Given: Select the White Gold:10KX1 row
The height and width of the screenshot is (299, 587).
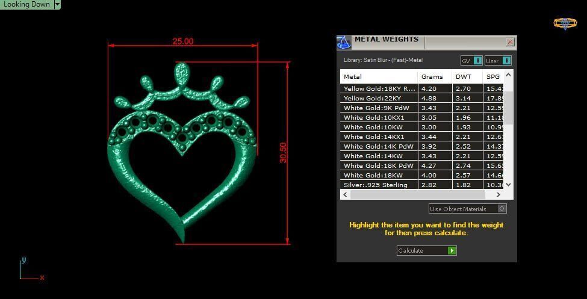Looking at the screenshot, I should 422,117.
